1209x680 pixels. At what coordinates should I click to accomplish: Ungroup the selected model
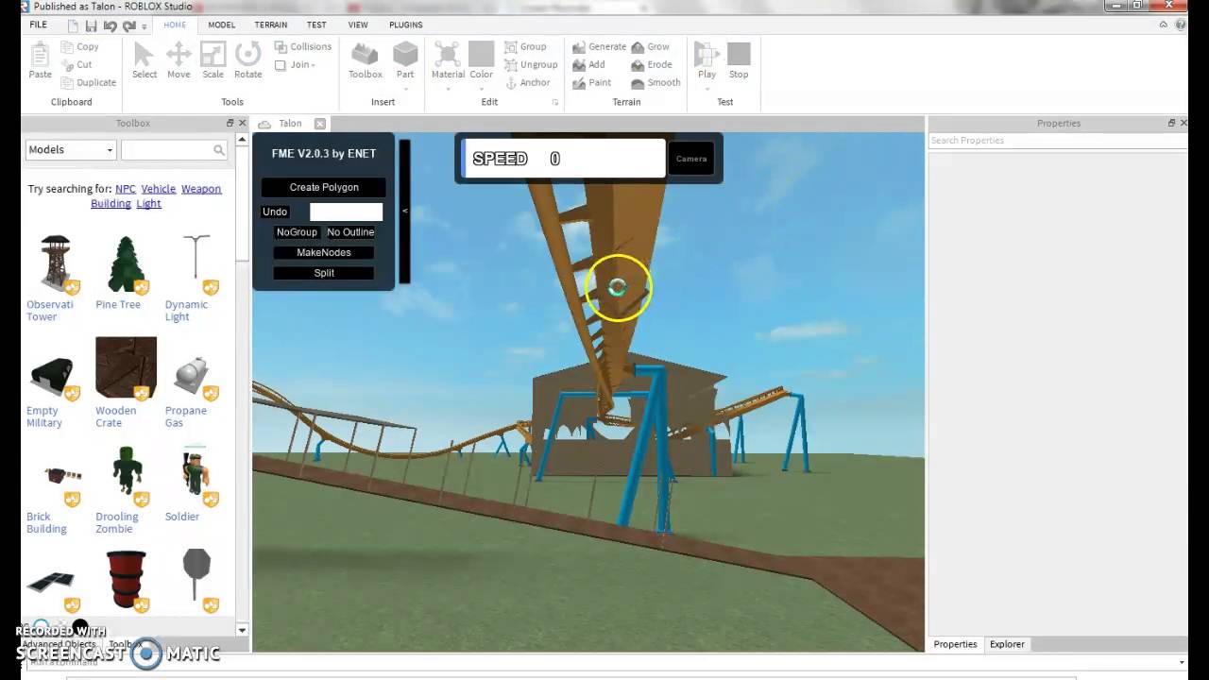coord(531,64)
